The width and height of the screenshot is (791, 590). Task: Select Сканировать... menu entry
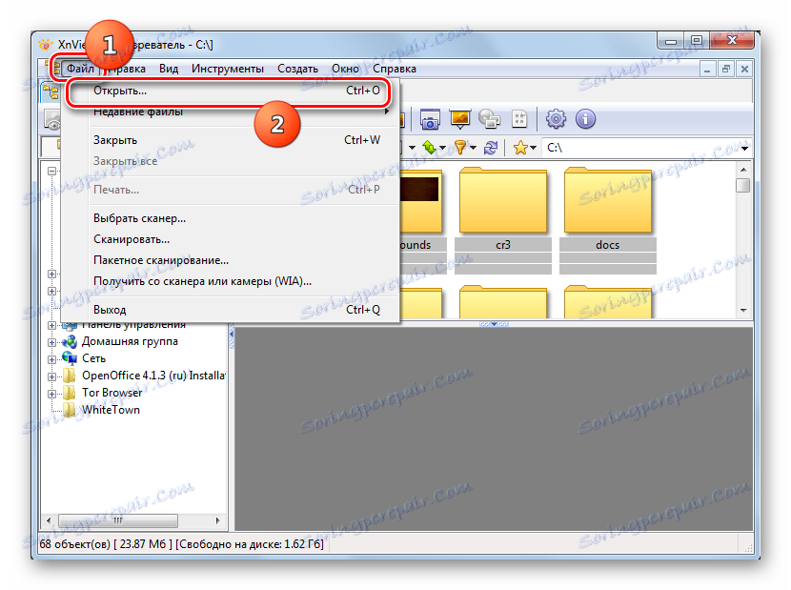tap(230, 239)
